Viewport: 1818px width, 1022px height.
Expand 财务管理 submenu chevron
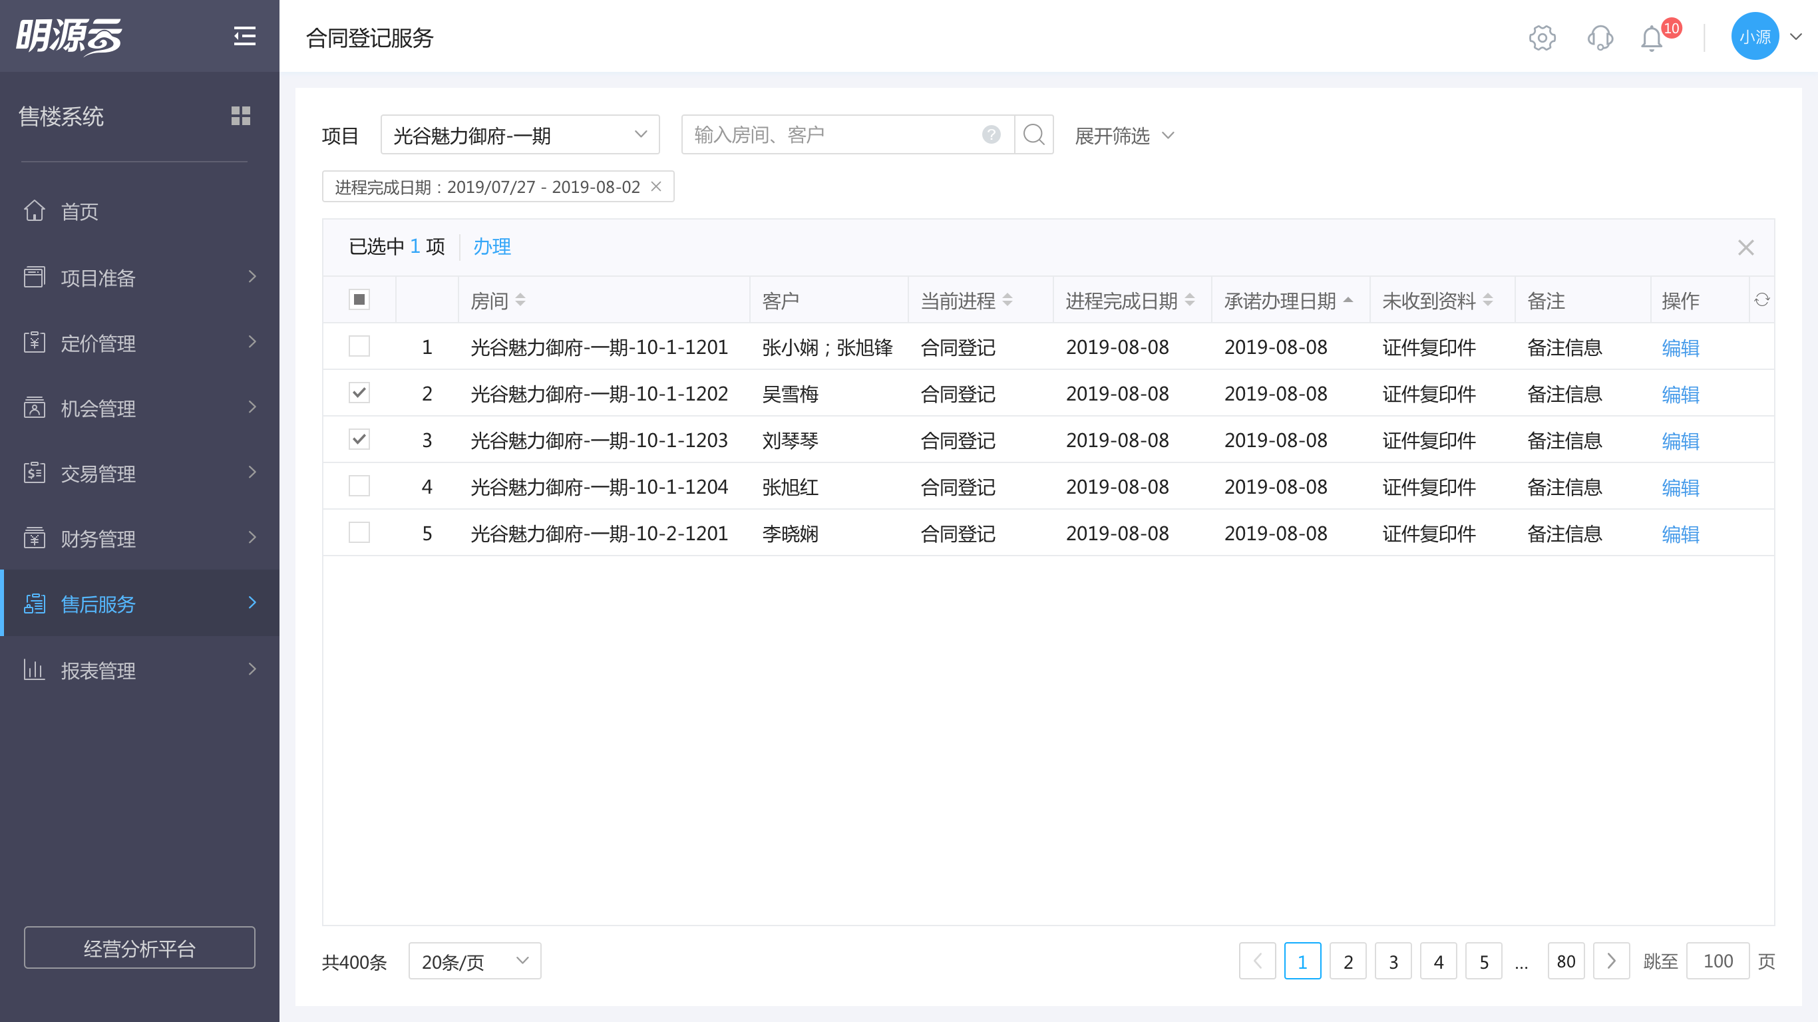click(x=252, y=537)
